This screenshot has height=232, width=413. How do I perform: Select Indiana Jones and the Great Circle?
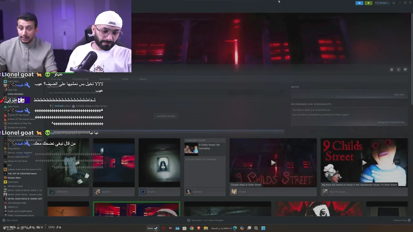coord(24,169)
